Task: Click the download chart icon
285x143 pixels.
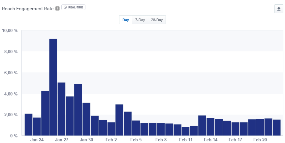Action: (279, 9)
